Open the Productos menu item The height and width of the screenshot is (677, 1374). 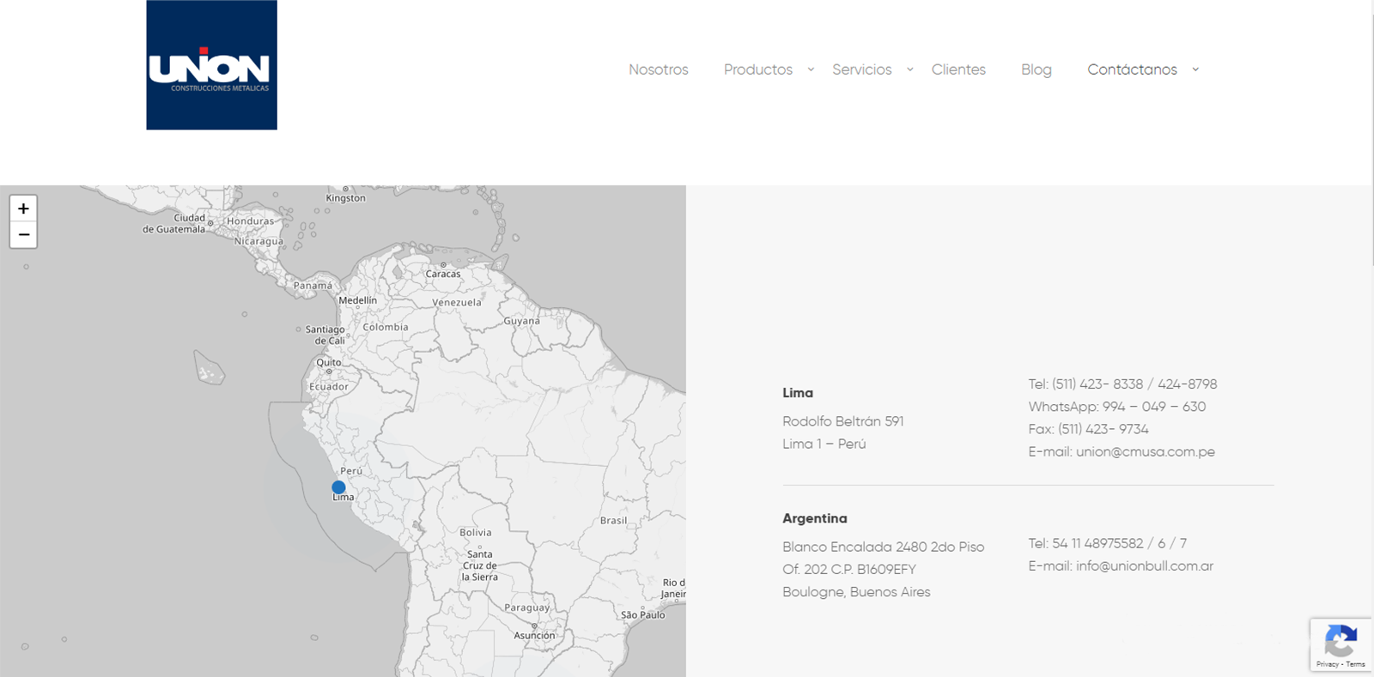[757, 70]
